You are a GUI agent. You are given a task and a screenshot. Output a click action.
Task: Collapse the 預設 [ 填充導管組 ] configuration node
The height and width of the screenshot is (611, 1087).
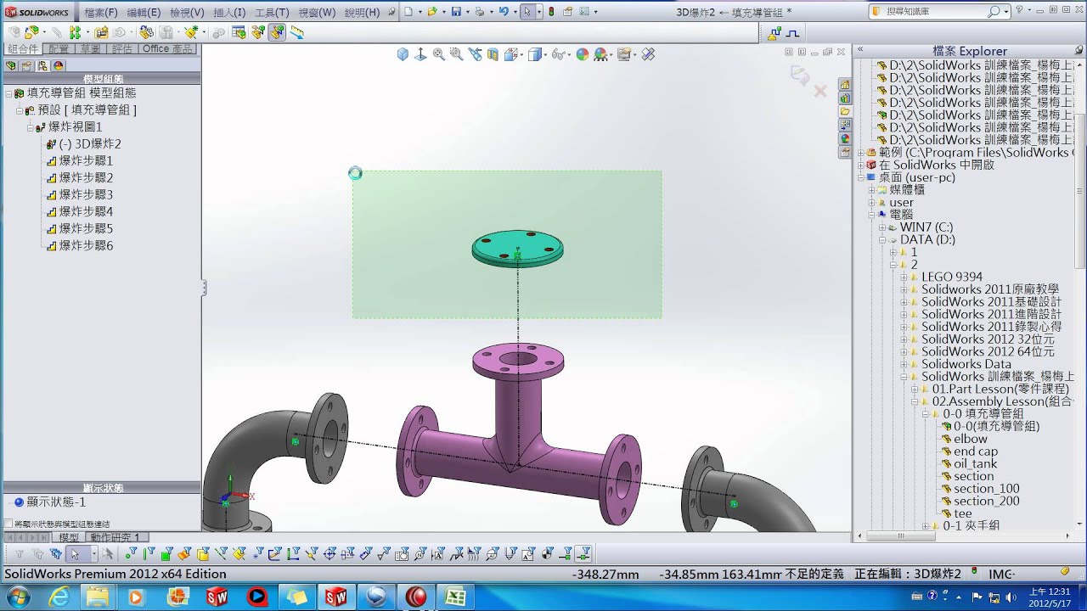point(20,110)
